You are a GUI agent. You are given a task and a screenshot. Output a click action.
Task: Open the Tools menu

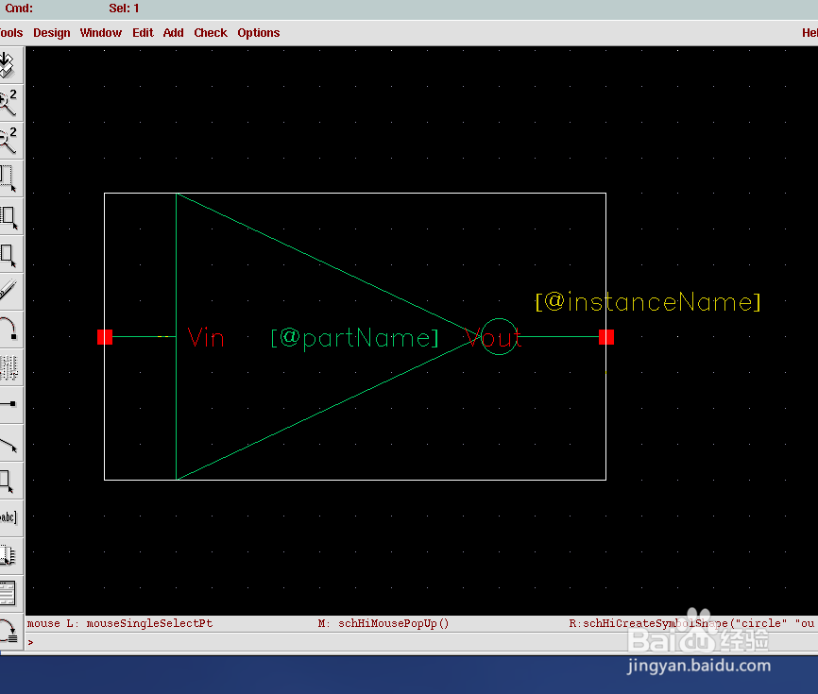point(11,33)
